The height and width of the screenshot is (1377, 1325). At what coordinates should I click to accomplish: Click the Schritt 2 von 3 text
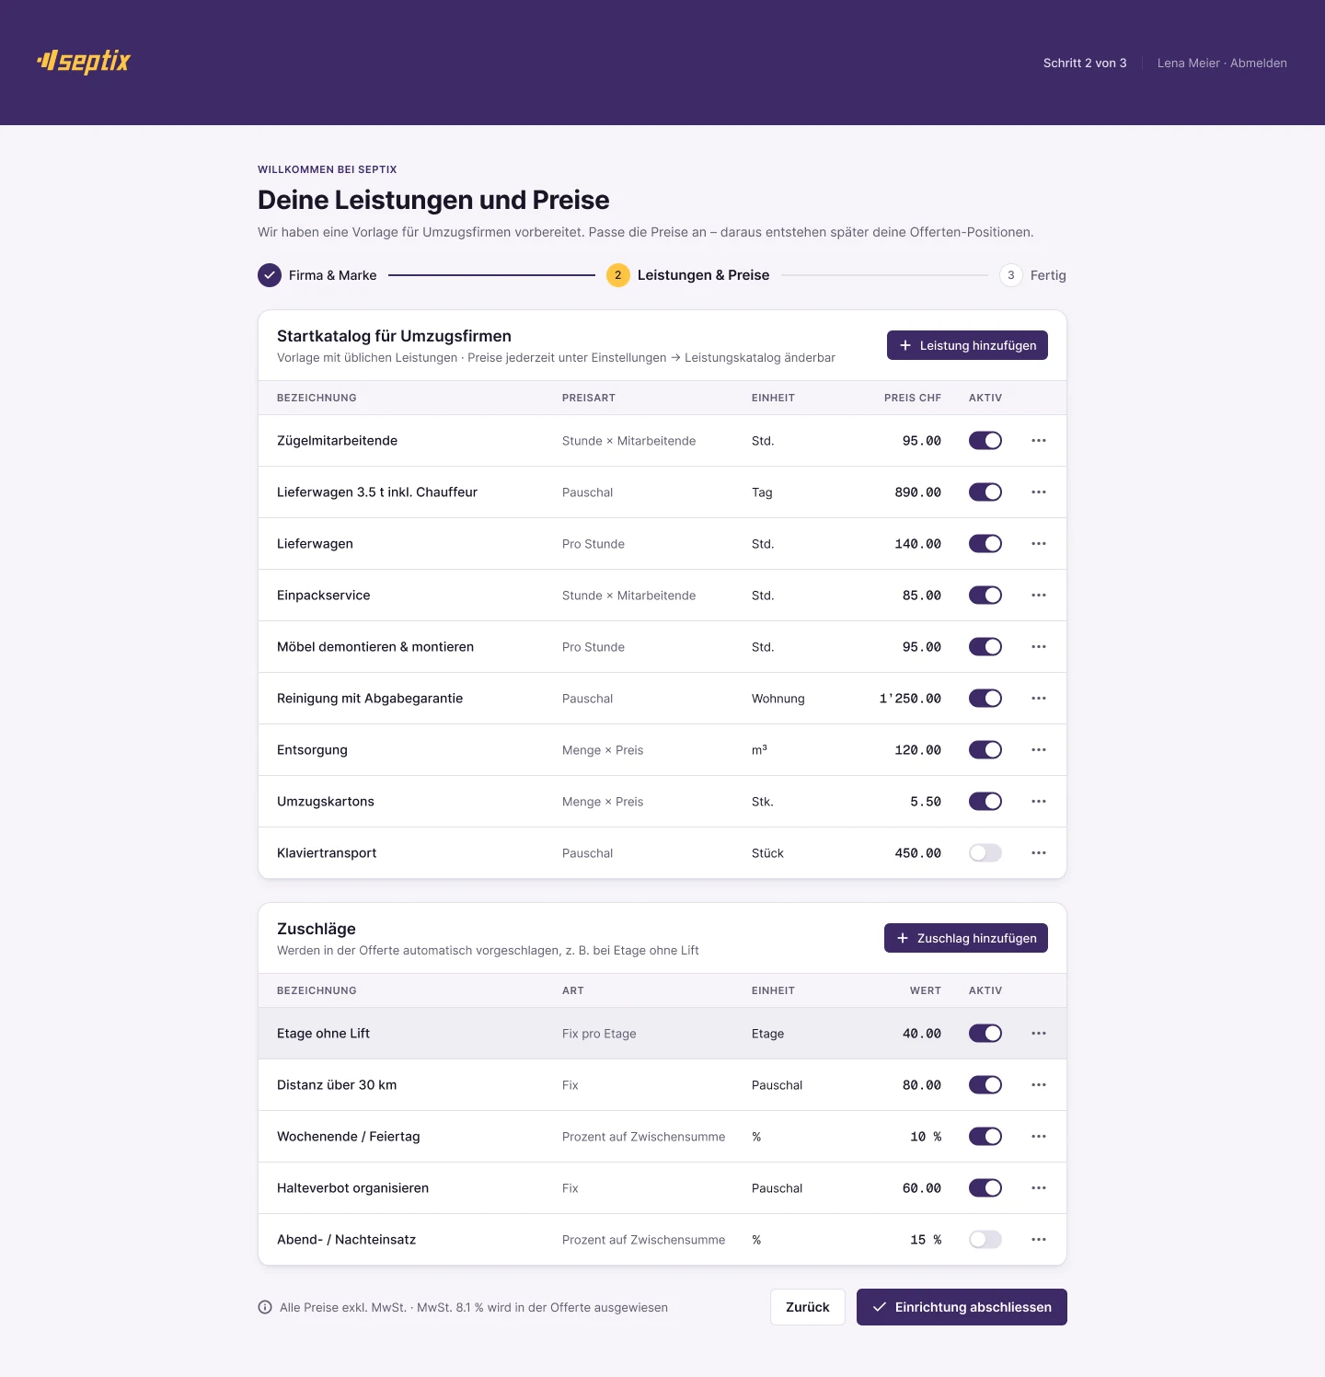(x=1085, y=63)
